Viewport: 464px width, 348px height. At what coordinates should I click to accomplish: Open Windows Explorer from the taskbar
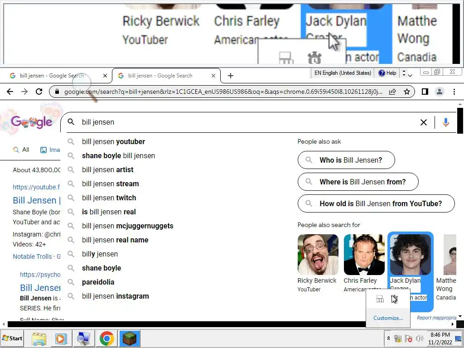(39, 338)
